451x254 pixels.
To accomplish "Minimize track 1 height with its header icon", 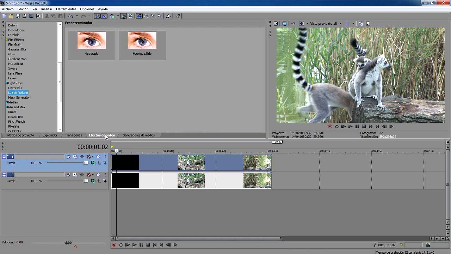I will (4, 155).
